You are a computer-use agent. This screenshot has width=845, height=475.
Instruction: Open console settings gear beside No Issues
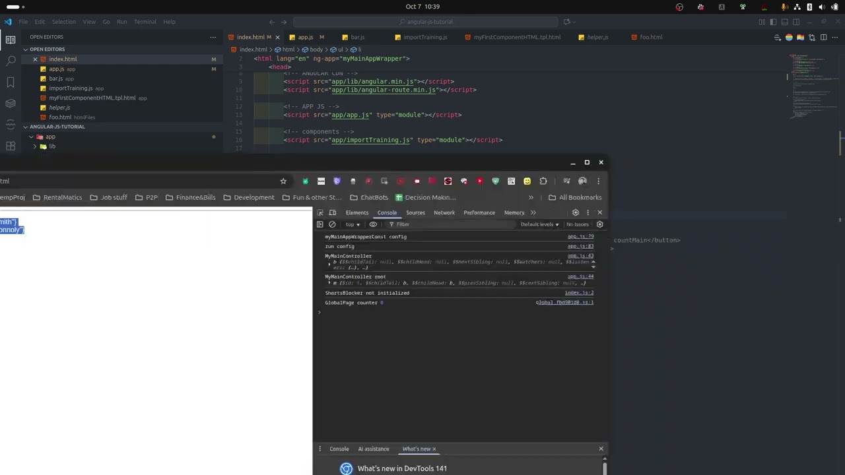point(599,224)
